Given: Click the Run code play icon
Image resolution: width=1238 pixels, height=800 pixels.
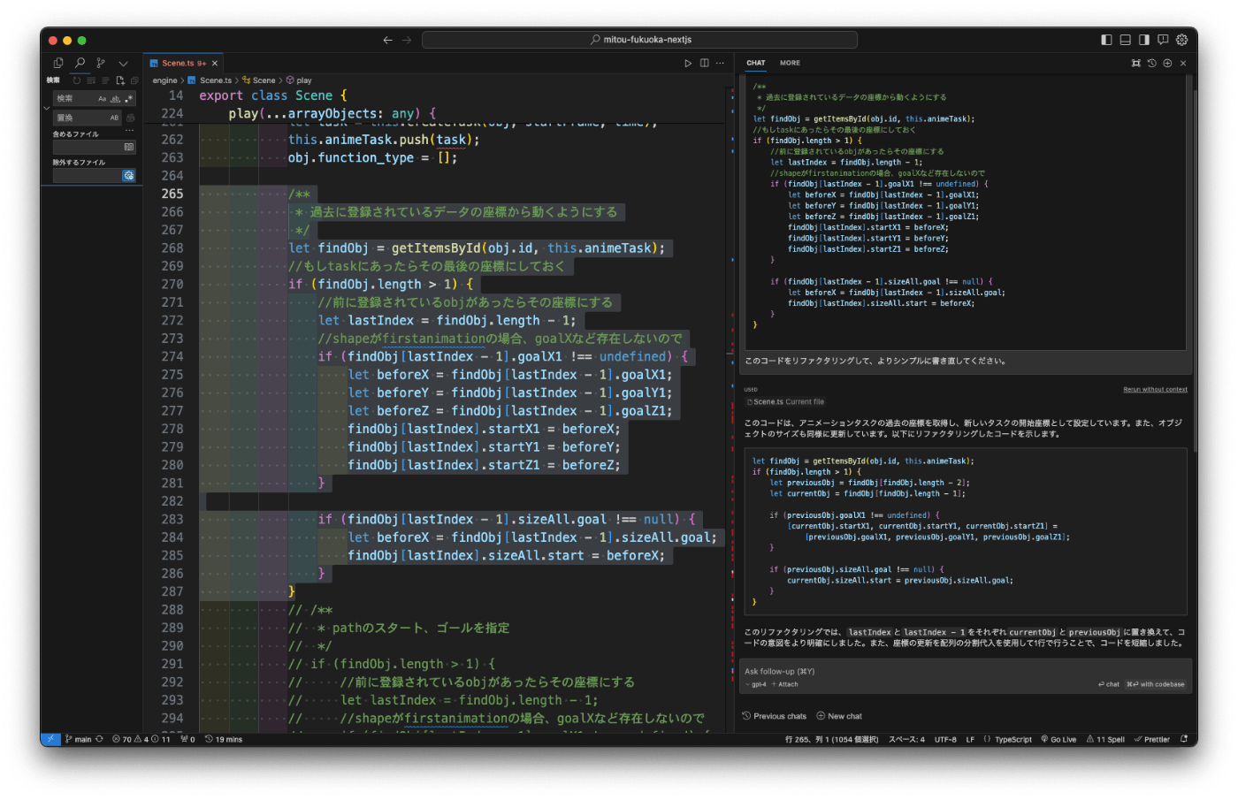Looking at the screenshot, I should click(x=688, y=64).
